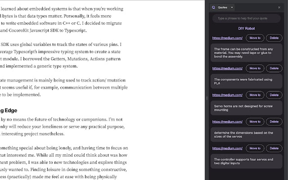Delete the servo horns quote
The image size is (288, 180).
point(274,95)
